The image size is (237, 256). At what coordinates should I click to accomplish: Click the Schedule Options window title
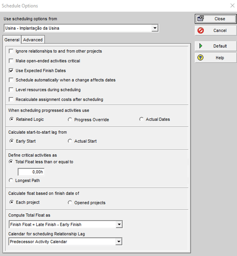tap(20, 6)
